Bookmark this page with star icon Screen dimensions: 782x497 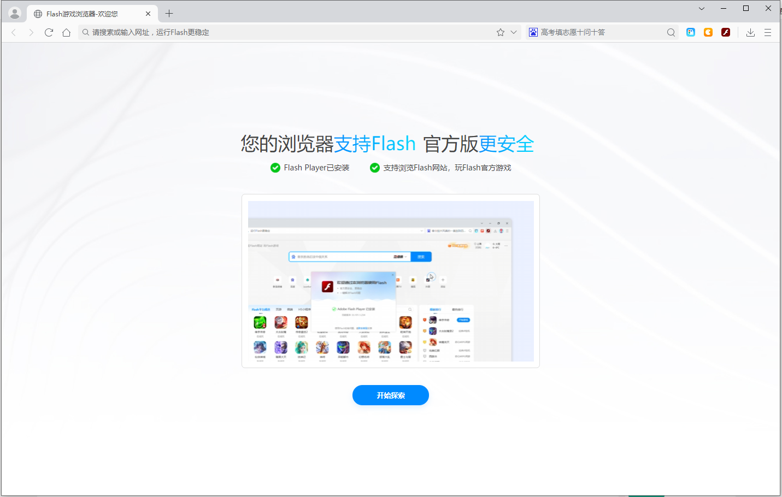point(501,32)
